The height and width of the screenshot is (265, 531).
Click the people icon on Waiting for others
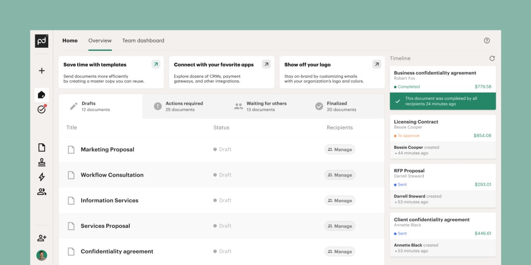point(238,106)
